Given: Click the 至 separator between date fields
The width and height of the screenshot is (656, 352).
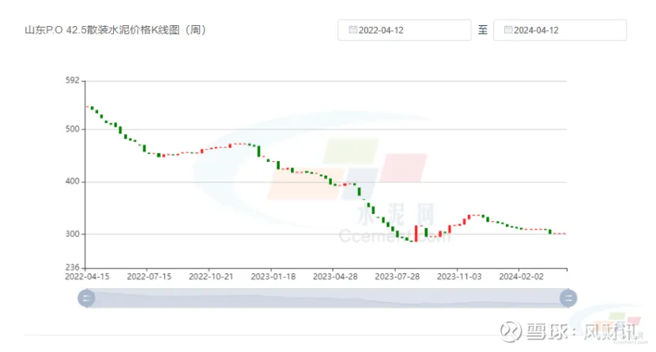Looking at the screenshot, I should pyautogui.click(x=482, y=30).
